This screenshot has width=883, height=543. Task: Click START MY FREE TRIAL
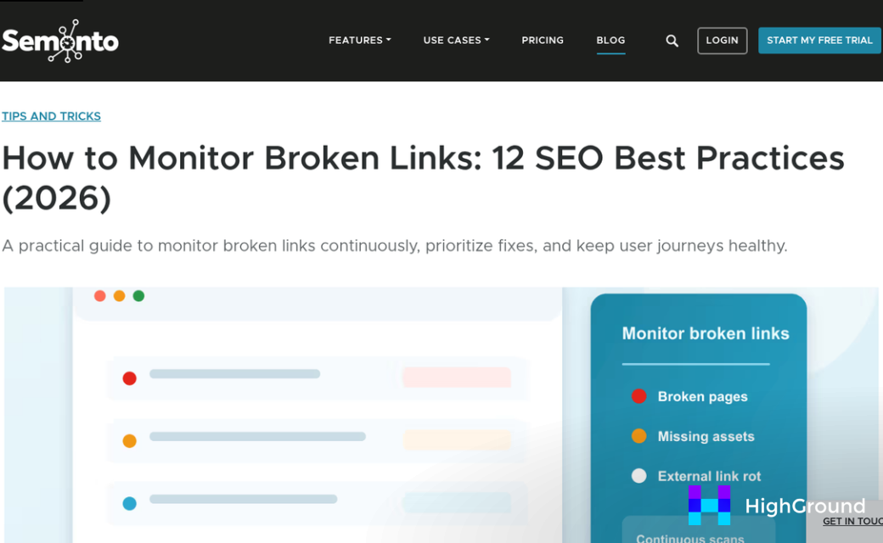(x=818, y=40)
